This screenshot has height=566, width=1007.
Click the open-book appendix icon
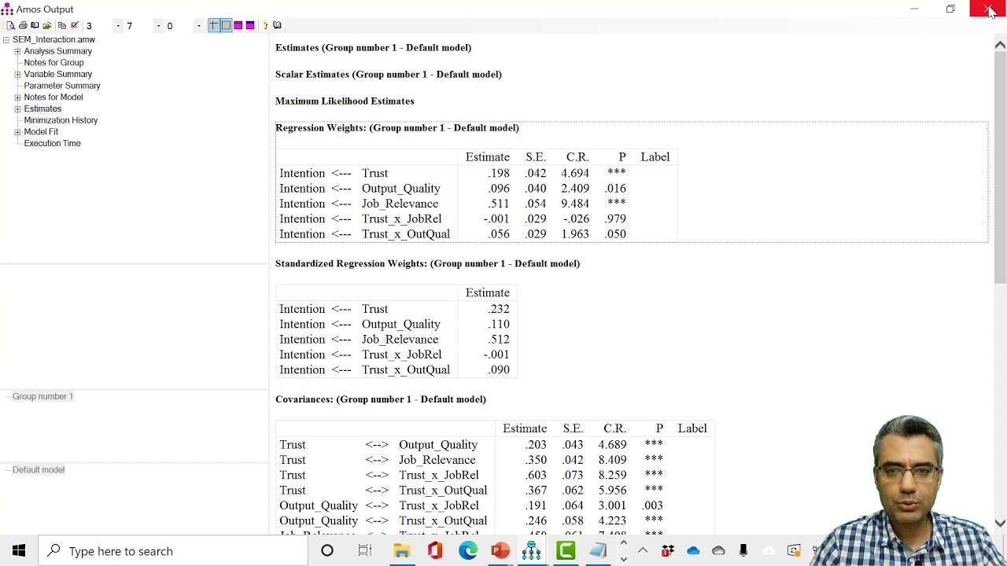click(x=277, y=25)
